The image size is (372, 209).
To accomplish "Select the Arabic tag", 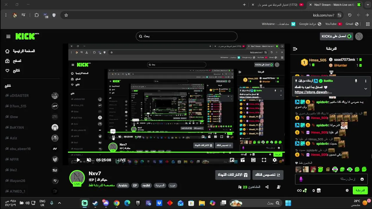I will click(x=123, y=185).
